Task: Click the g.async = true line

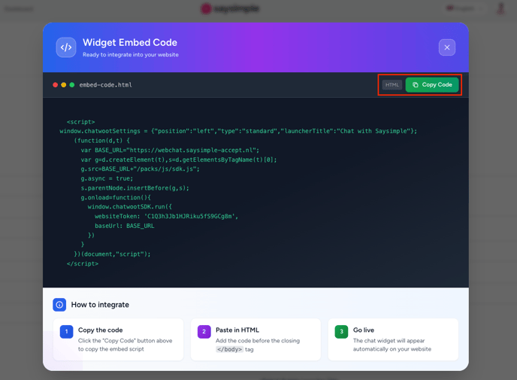Action: (107, 178)
